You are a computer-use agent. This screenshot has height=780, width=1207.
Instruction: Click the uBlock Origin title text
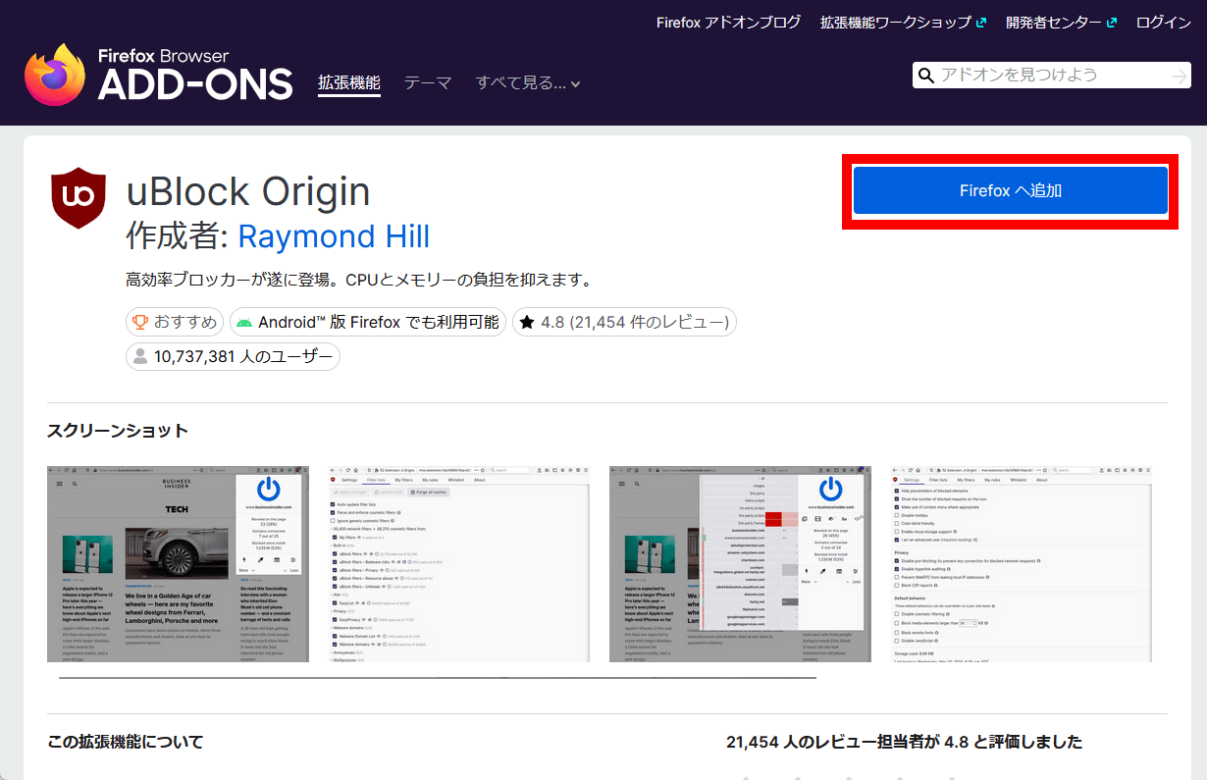[x=248, y=191]
